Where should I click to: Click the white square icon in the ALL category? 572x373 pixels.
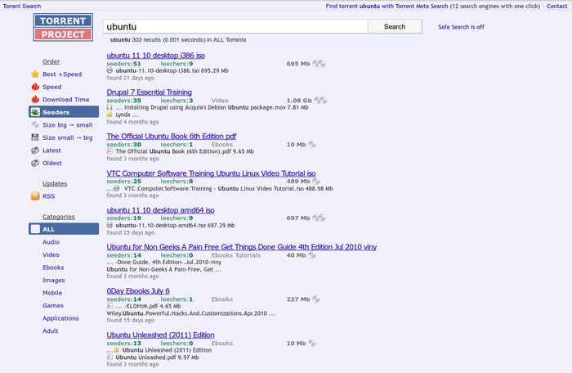[35, 229]
